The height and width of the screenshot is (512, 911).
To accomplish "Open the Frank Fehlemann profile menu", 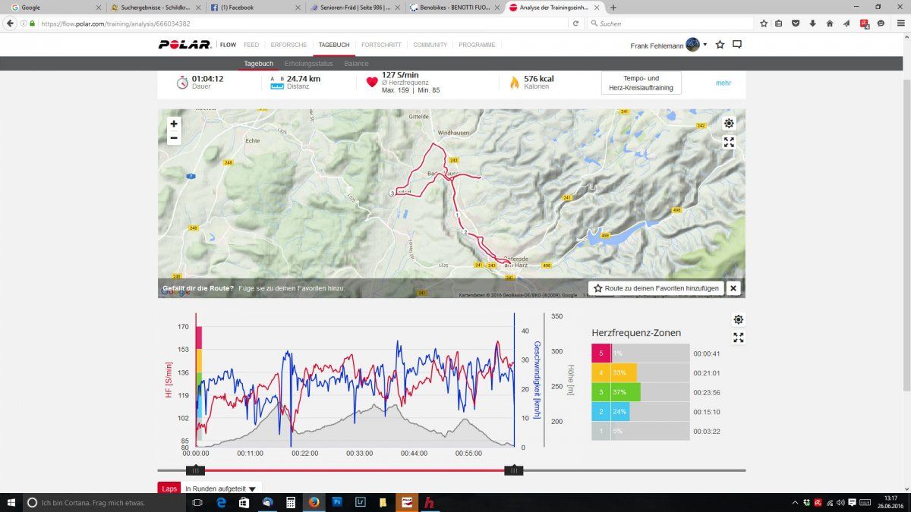I will 668,46.
